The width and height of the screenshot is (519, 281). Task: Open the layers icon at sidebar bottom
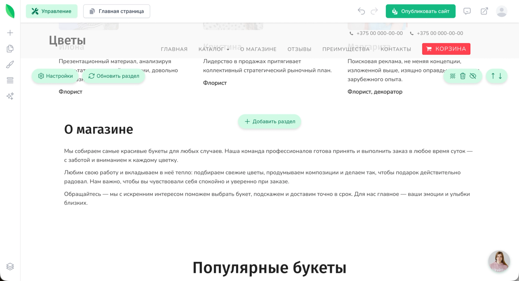(10, 267)
